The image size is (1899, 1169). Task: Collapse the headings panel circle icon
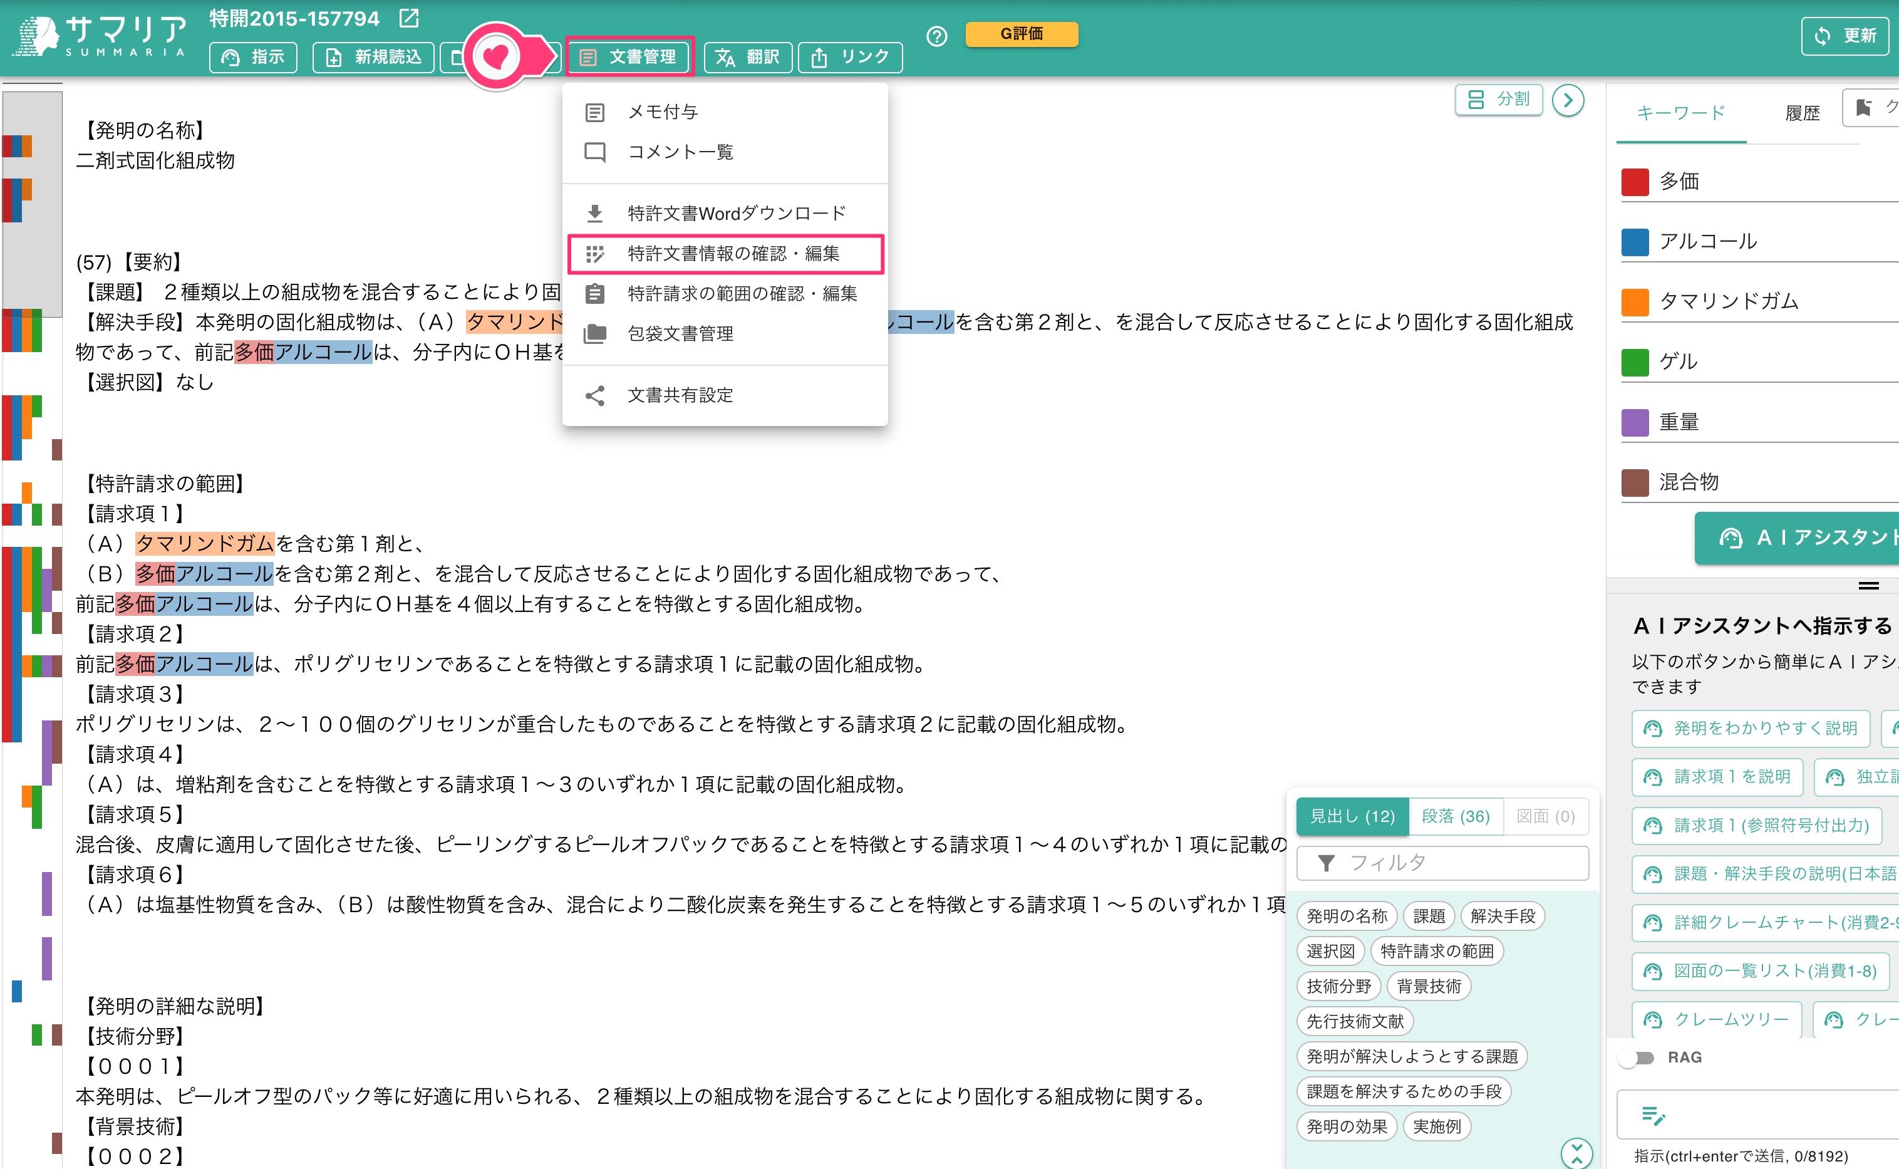[x=1576, y=1153]
